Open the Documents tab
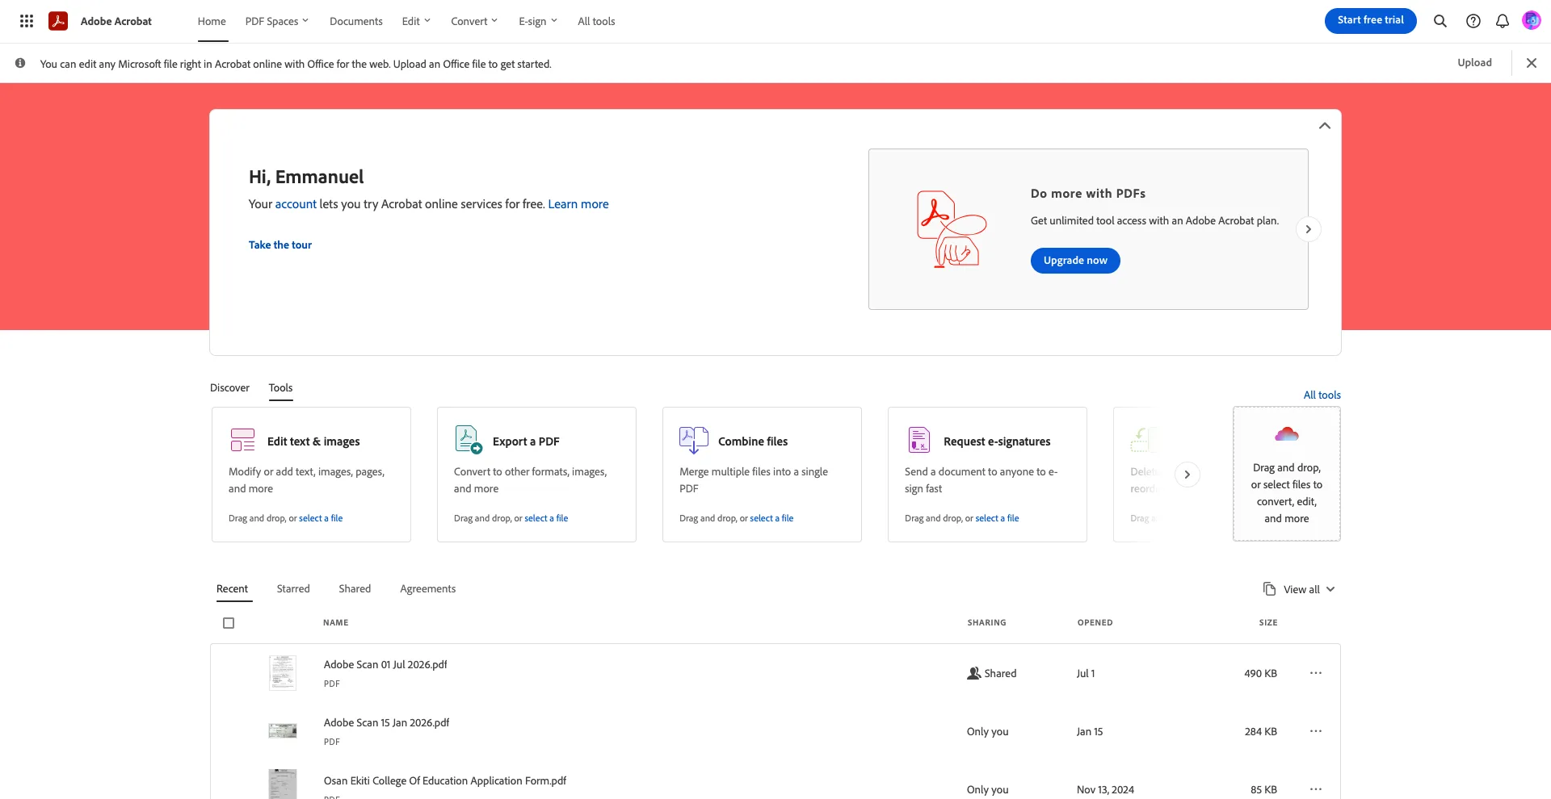 [356, 21]
